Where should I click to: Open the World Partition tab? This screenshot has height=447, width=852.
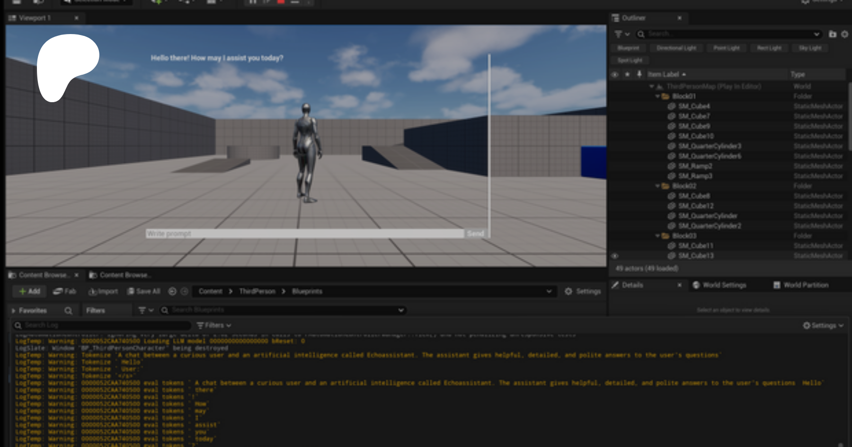click(801, 285)
